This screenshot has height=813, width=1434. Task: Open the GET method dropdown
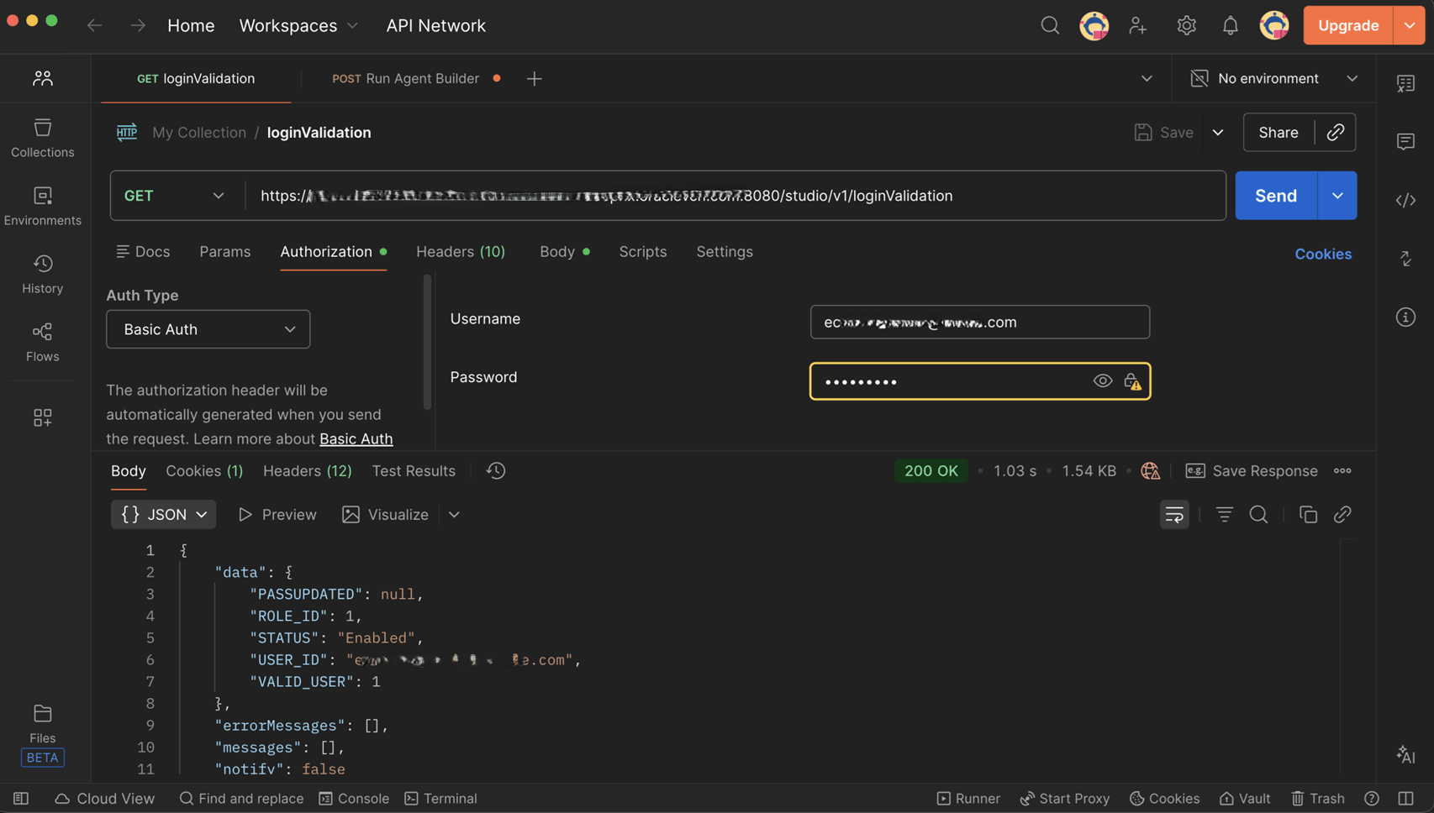click(175, 196)
